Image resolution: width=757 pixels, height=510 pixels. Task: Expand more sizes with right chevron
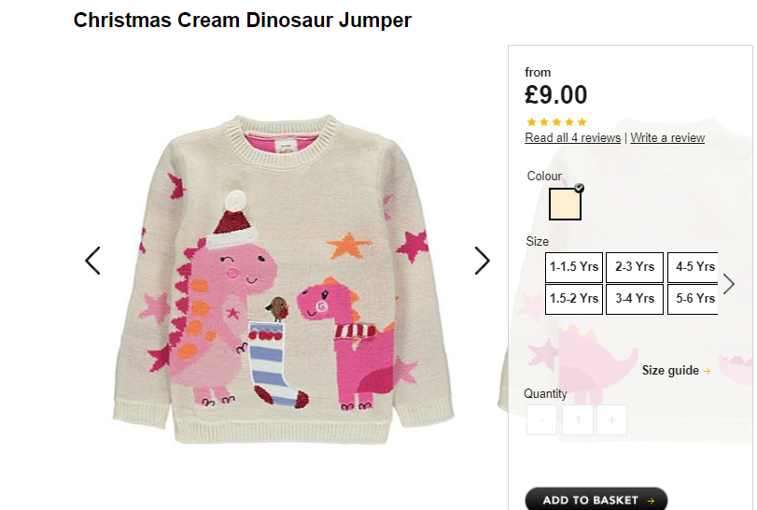click(x=729, y=284)
